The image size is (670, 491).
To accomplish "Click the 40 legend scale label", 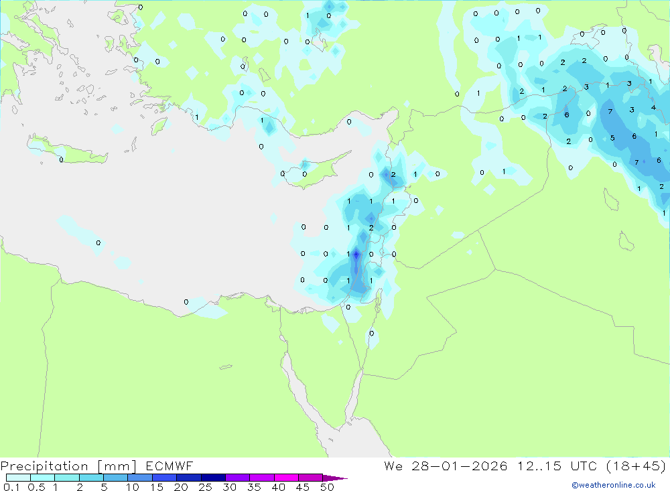I will 278,487.
